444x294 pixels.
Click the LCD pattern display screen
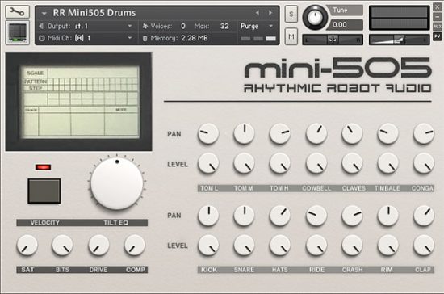pos(80,102)
